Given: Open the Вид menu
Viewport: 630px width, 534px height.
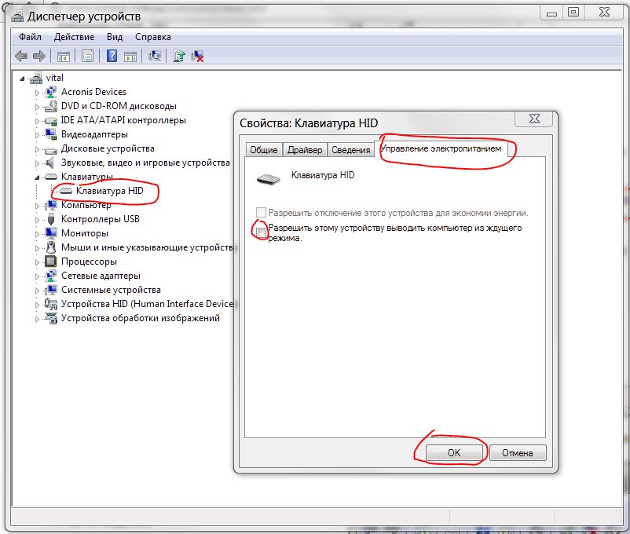Looking at the screenshot, I should click(115, 37).
